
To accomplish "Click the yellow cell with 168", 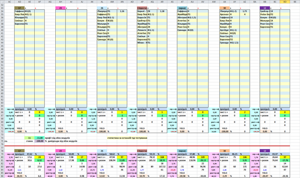I will pyautogui.click(x=162, y=157).
